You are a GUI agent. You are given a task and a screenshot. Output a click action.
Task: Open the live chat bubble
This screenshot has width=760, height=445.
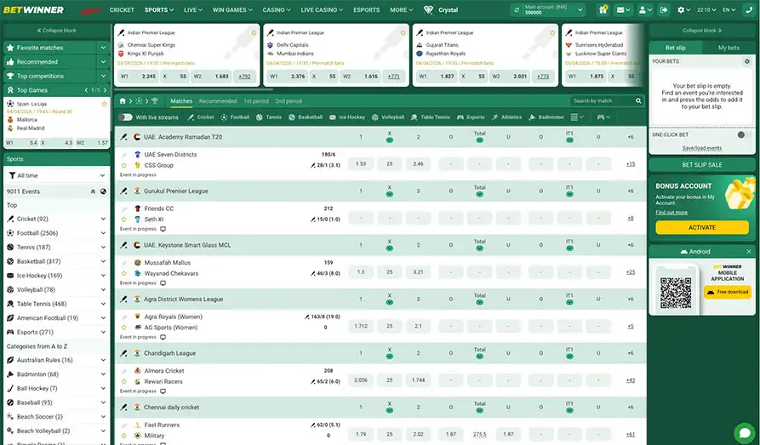point(745,432)
